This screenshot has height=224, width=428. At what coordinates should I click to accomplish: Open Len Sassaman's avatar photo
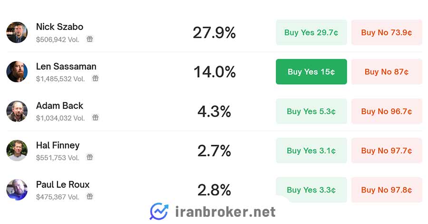(17, 72)
